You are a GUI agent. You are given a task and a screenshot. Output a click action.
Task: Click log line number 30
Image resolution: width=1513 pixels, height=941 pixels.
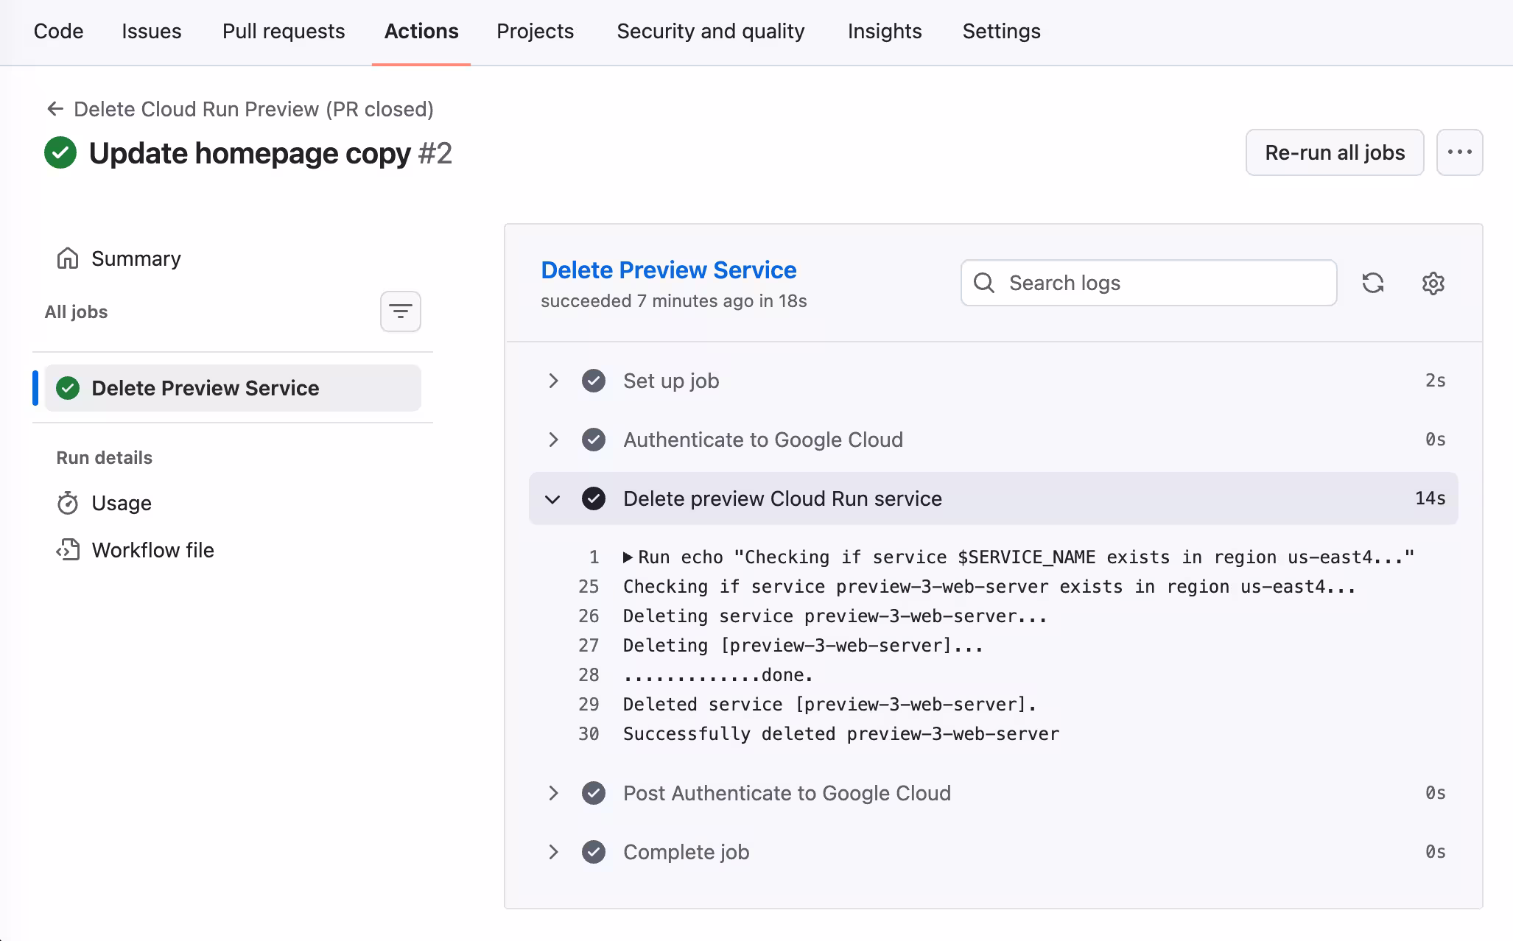589,734
